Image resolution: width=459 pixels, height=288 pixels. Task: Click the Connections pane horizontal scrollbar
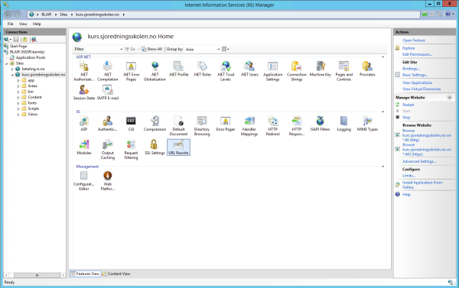[34, 275]
